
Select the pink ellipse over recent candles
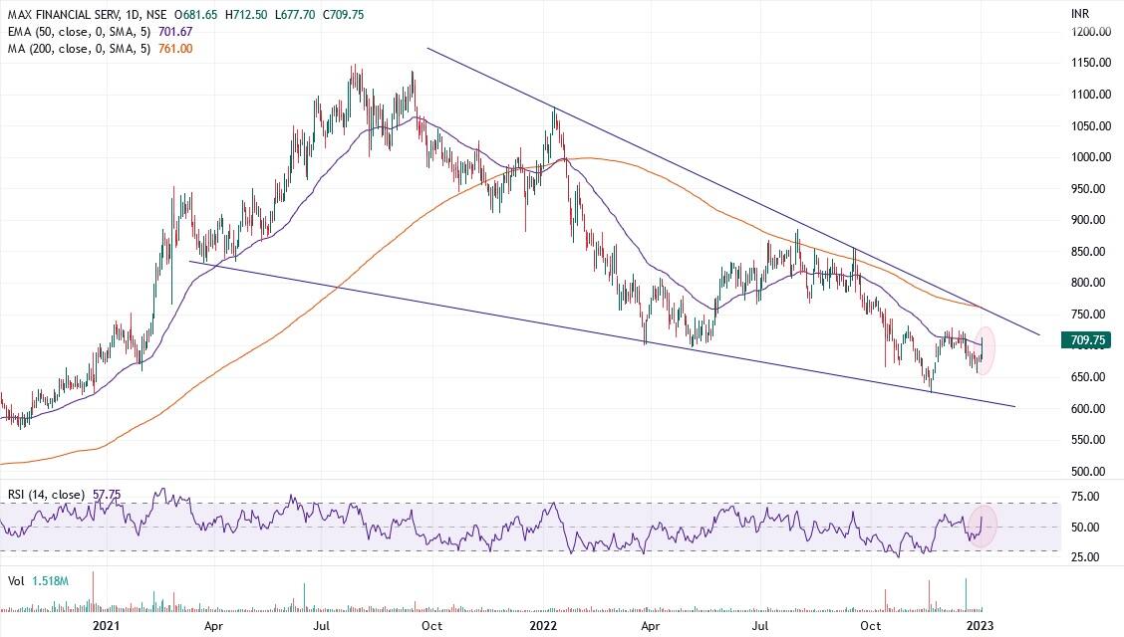(984, 351)
